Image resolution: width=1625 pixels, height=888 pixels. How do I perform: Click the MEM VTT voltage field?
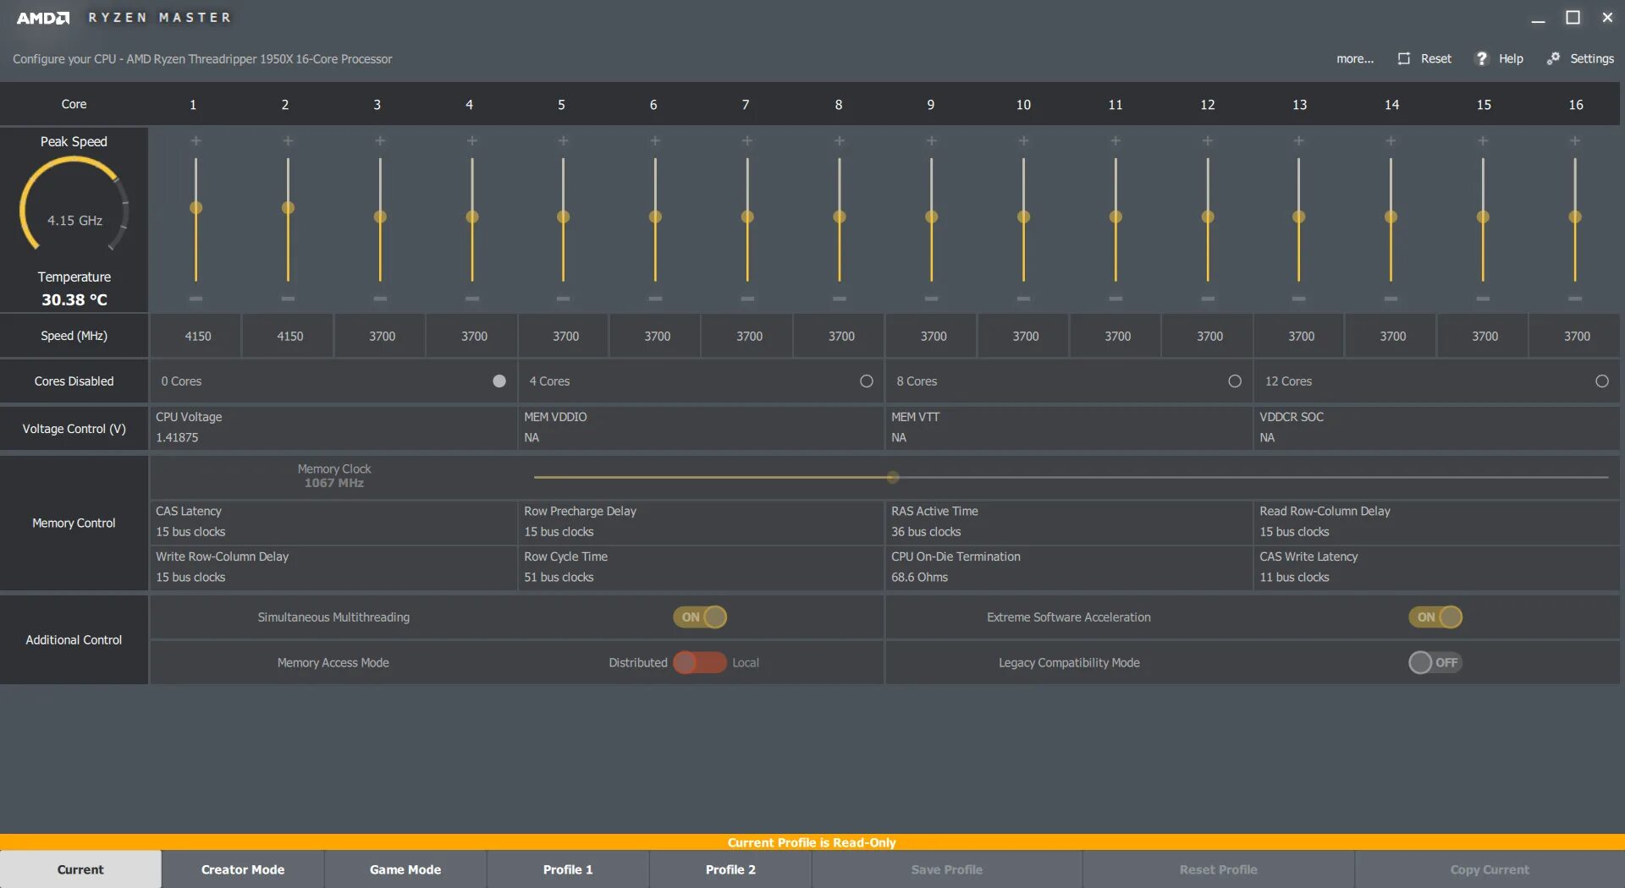point(1069,428)
